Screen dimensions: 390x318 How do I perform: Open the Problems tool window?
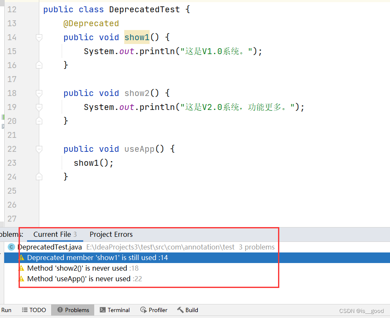[73, 310]
